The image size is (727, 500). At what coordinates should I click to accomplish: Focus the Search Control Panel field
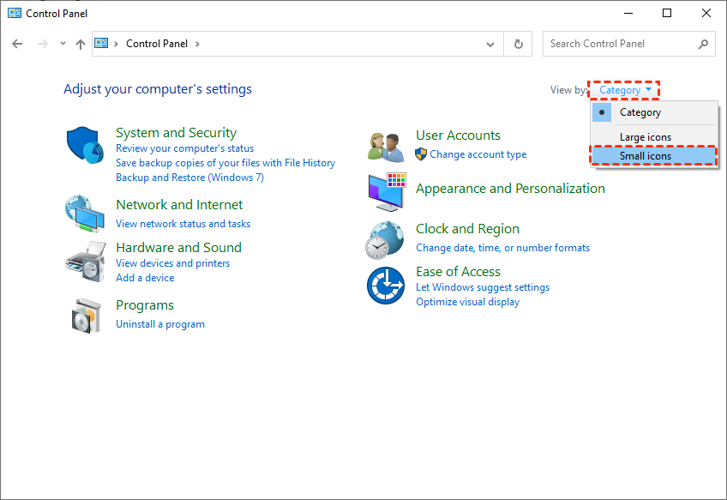point(622,44)
